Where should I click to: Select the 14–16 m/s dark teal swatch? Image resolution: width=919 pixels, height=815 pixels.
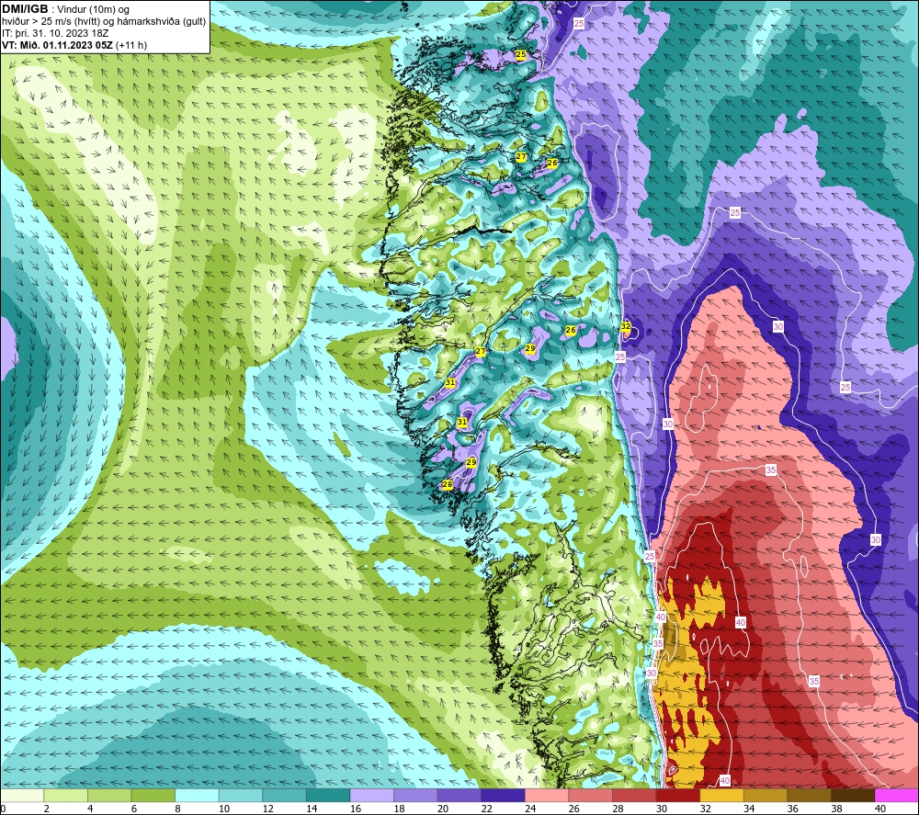[328, 795]
